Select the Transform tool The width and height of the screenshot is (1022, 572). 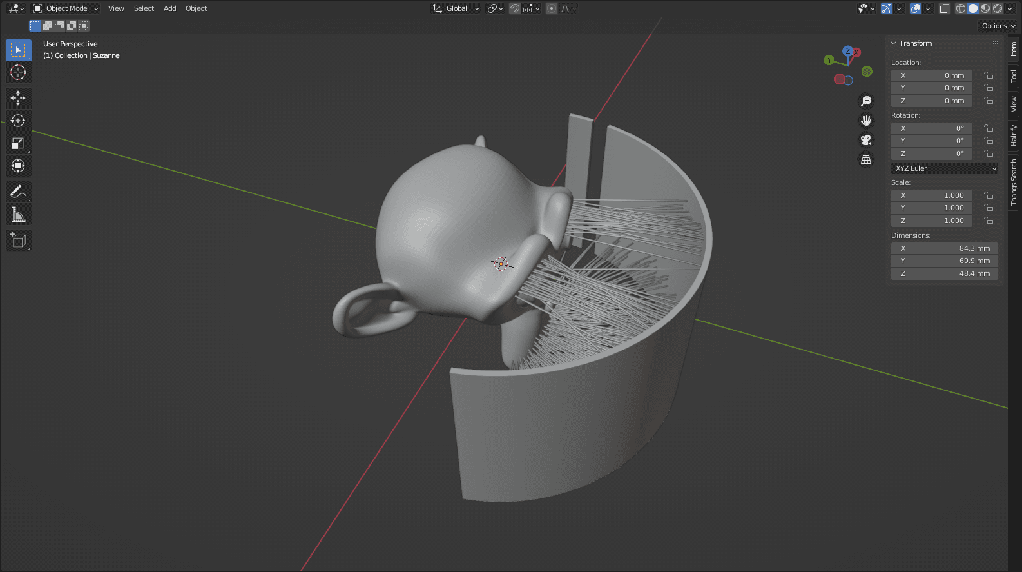pyautogui.click(x=18, y=166)
